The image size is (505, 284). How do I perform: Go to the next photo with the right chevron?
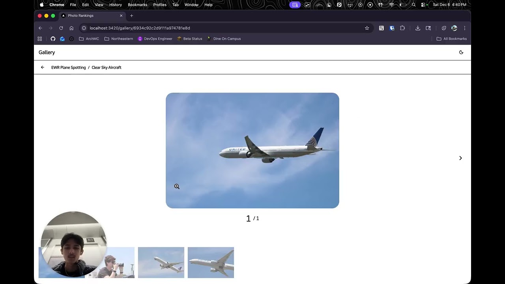click(460, 158)
